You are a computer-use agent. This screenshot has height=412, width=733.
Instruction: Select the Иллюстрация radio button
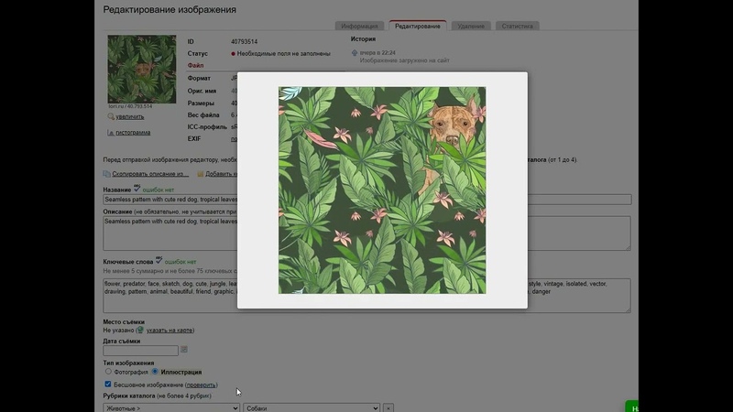point(155,372)
